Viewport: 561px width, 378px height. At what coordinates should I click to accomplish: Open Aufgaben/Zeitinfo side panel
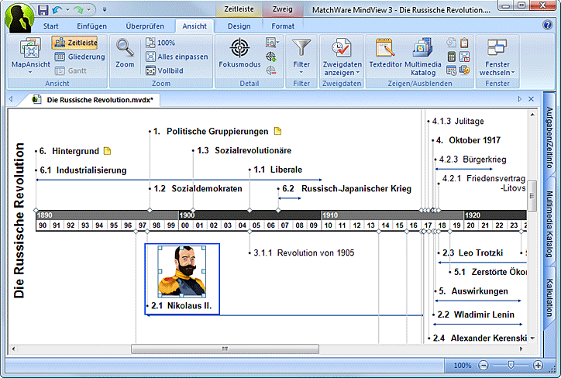tap(549, 138)
